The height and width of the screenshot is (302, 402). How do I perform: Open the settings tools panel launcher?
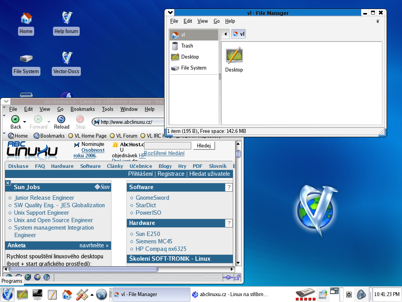pyautogui.click(x=82, y=294)
